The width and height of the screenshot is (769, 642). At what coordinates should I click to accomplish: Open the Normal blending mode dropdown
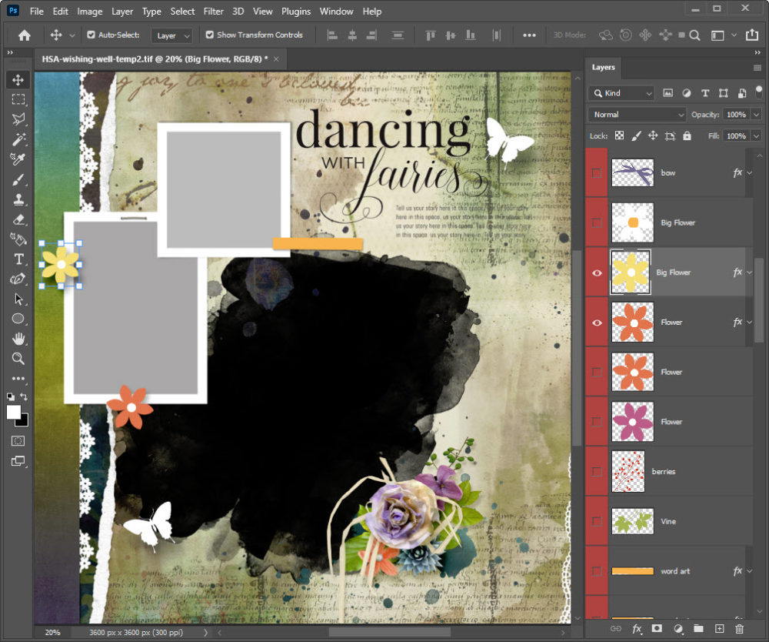[637, 115]
